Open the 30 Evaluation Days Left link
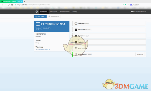Viewport: 151px width, 91px height. click(x=43, y=49)
